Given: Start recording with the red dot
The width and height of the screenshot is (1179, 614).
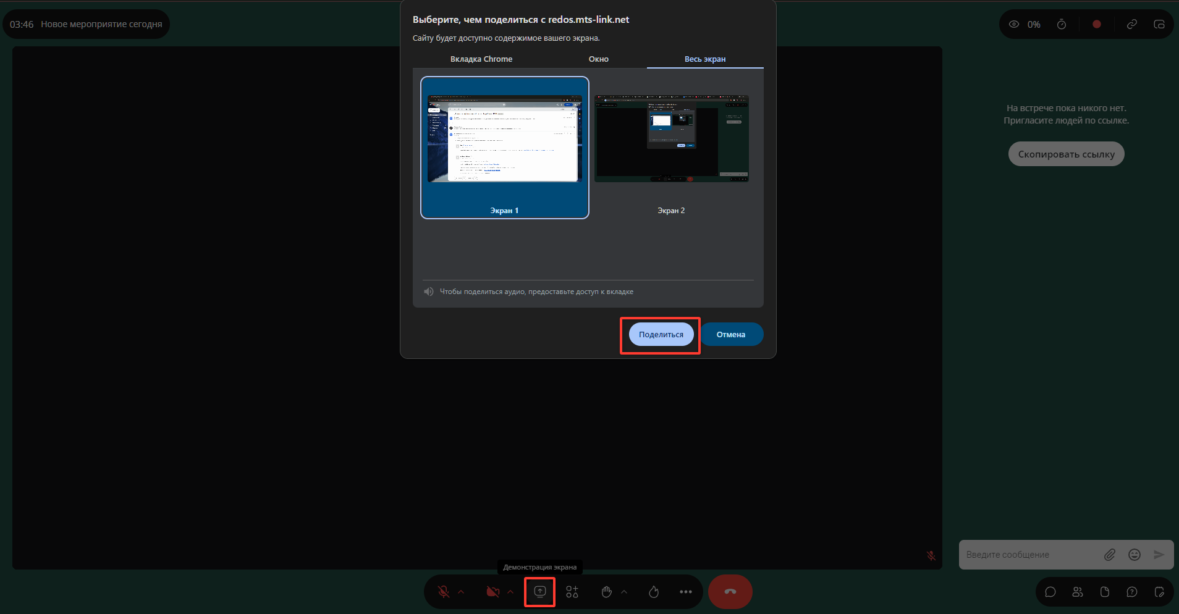Looking at the screenshot, I should (1097, 25).
